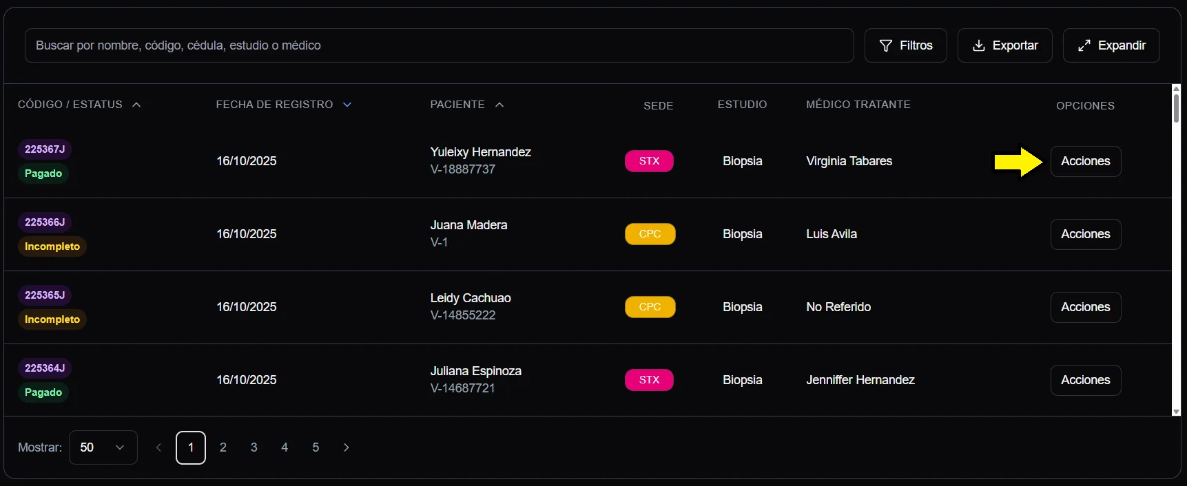Click the Incompleto status of 225366J
The image size is (1187, 486).
tap(52, 246)
